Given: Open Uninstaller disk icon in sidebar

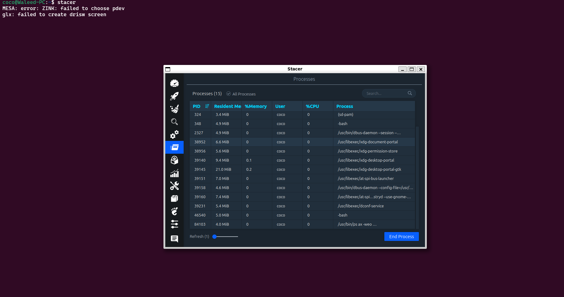Looking at the screenshot, I should click(x=174, y=160).
